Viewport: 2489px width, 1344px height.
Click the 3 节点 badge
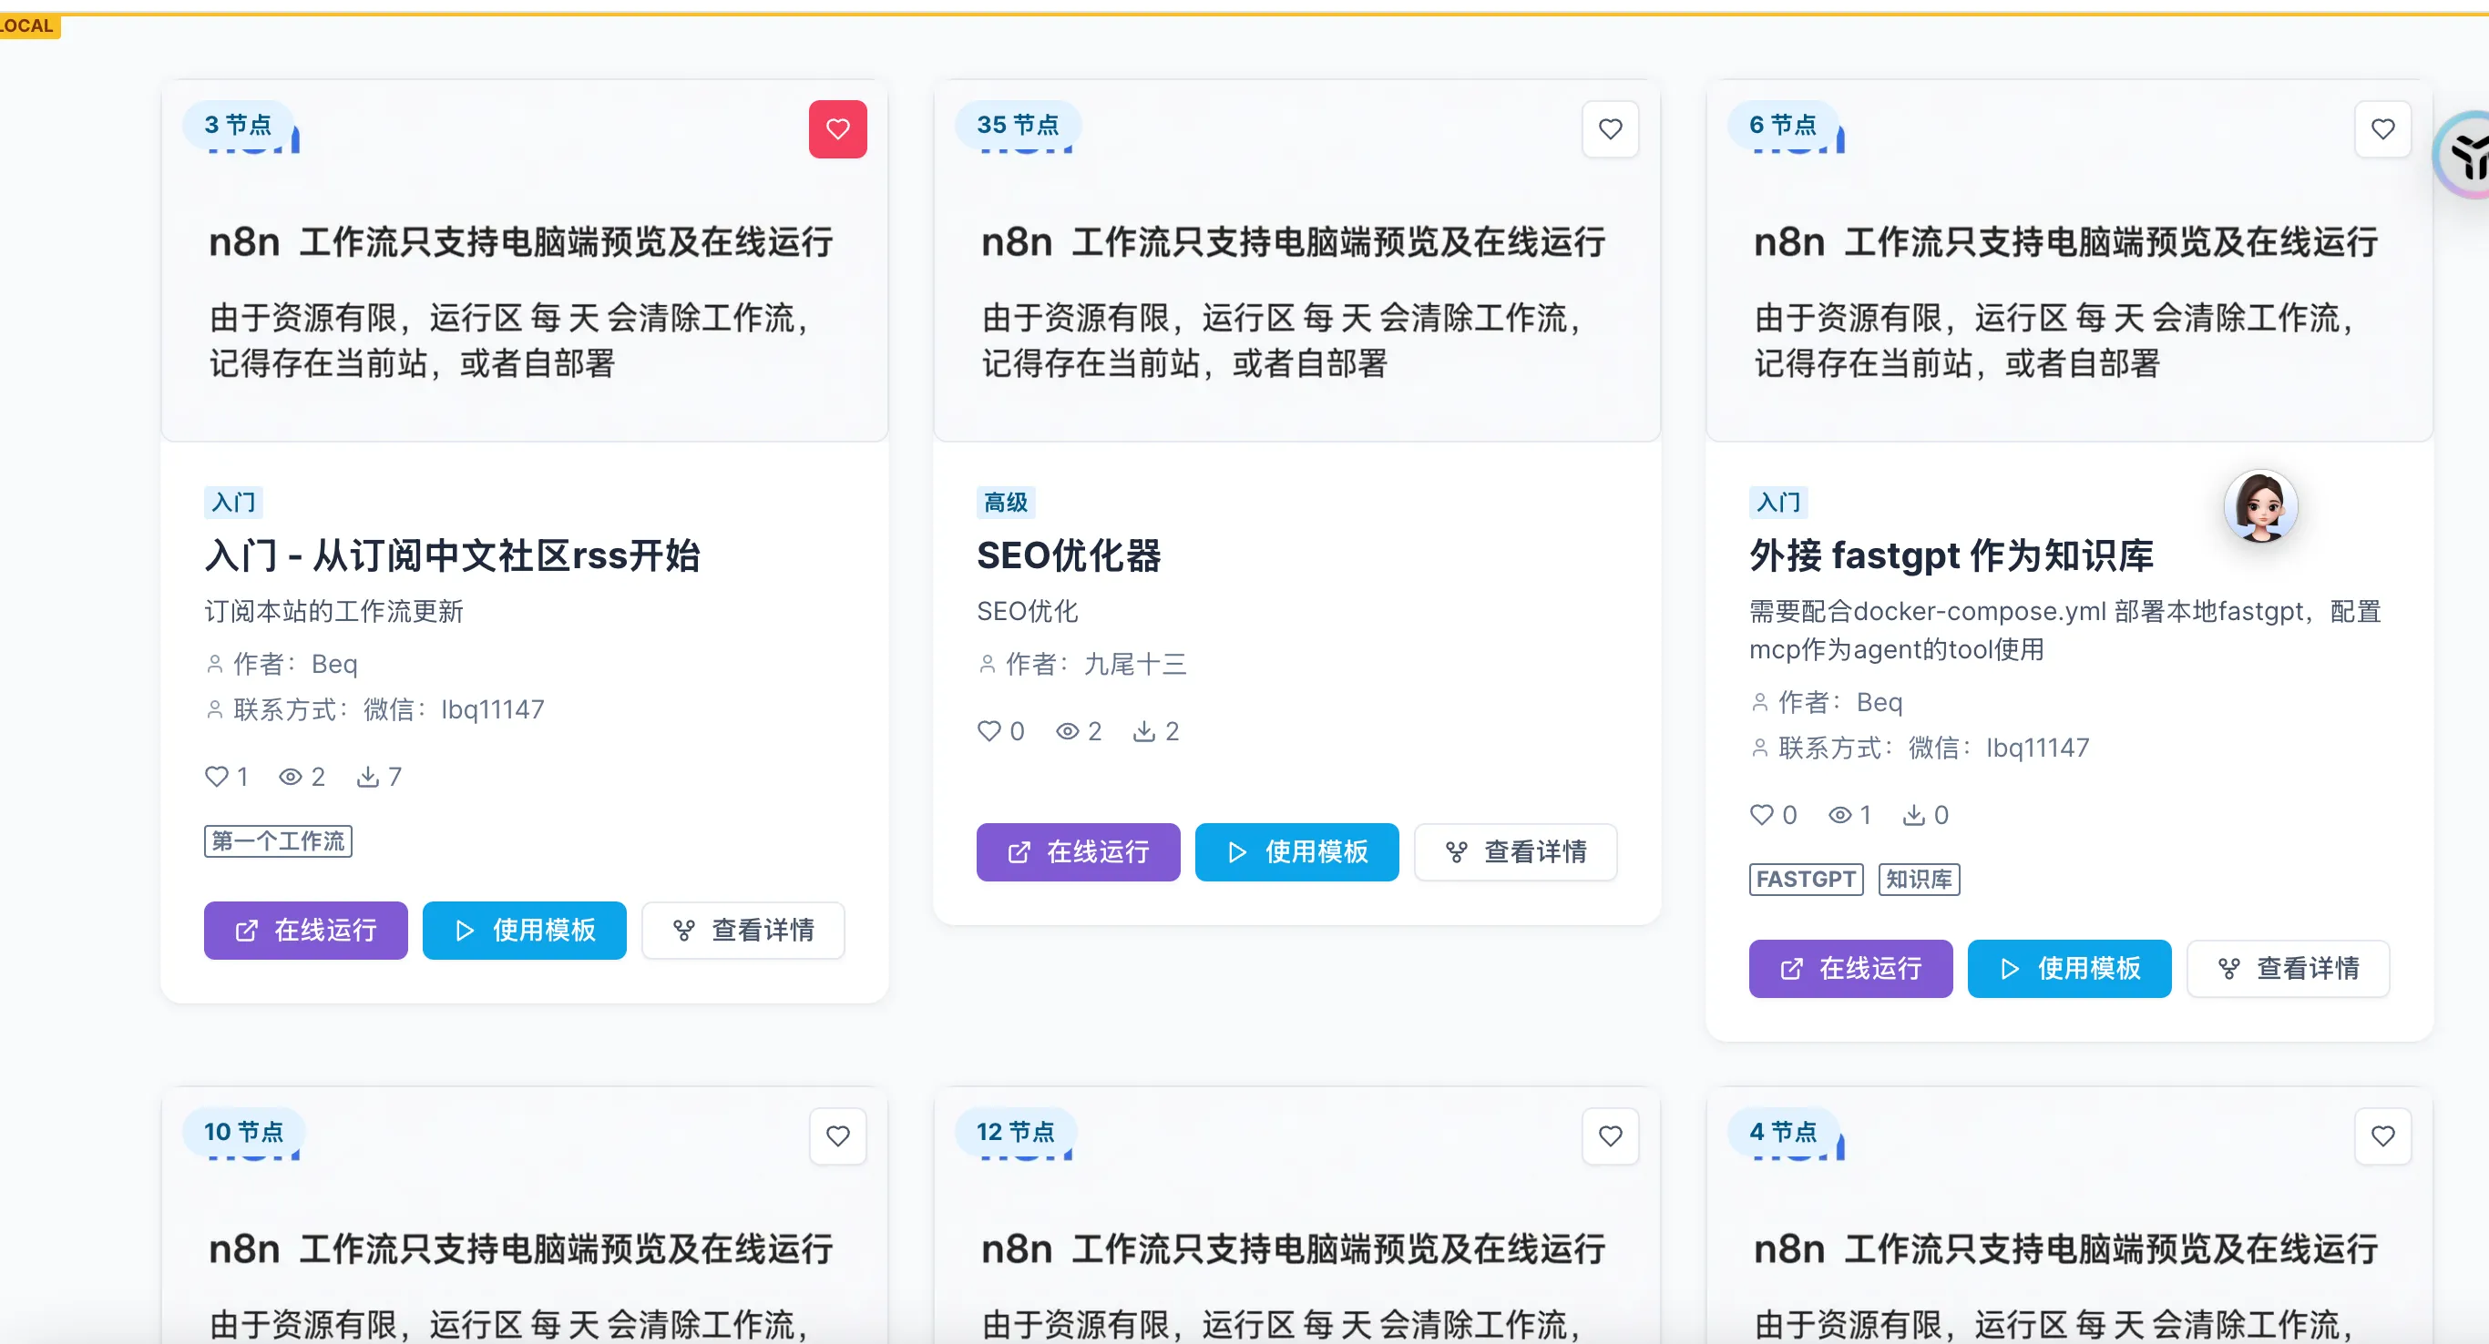(x=238, y=125)
